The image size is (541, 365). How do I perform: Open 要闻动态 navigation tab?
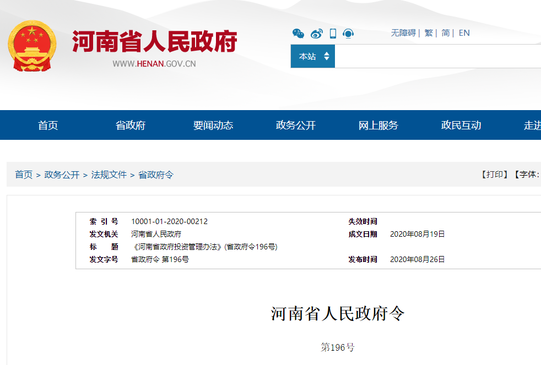213,126
